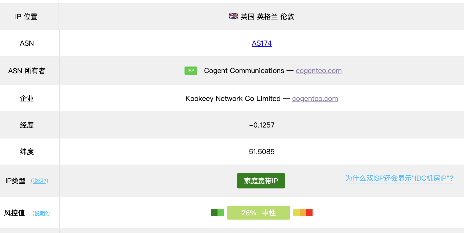Click the 企业 label
This screenshot has height=233, width=464.
coord(27,99)
